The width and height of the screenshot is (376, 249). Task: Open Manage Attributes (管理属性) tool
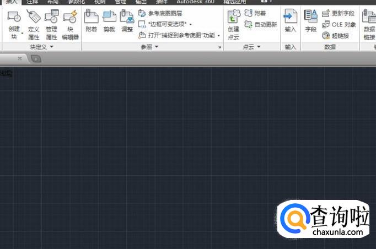(52, 24)
